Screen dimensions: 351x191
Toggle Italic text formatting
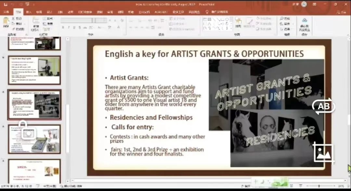coord(69,28)
